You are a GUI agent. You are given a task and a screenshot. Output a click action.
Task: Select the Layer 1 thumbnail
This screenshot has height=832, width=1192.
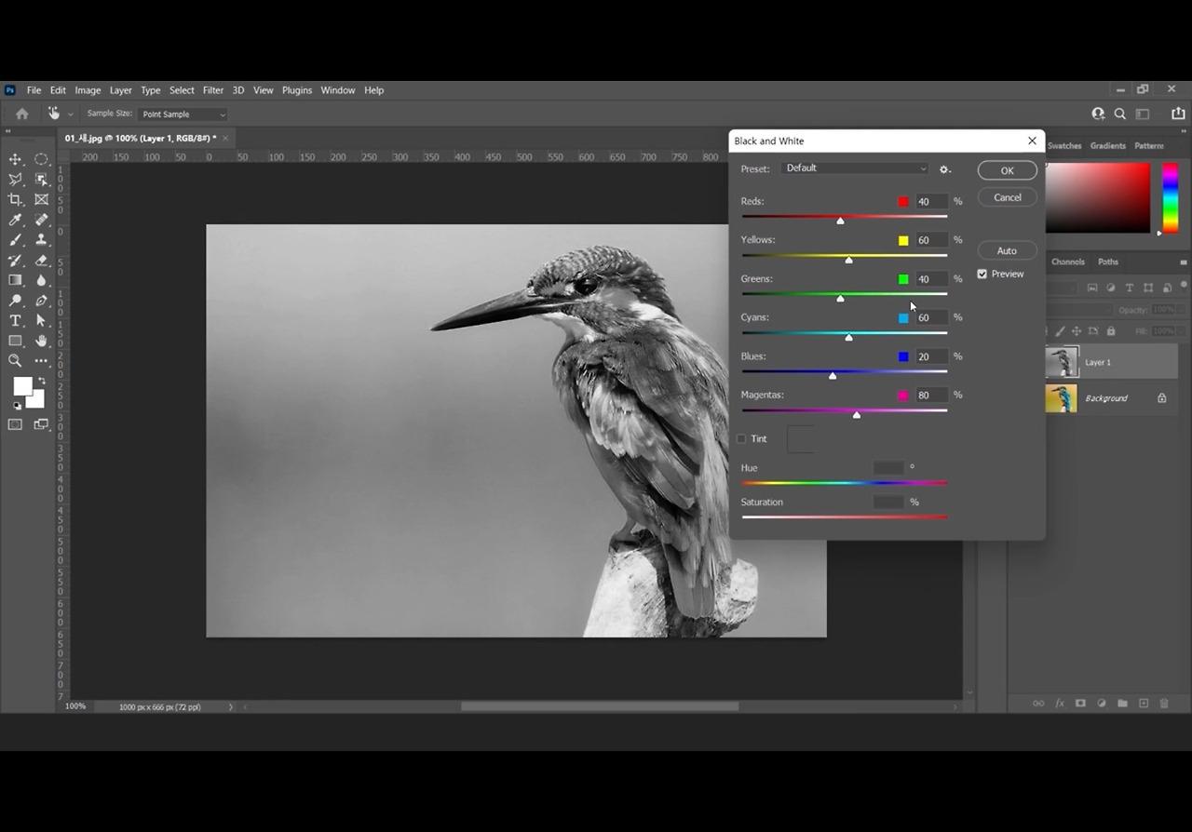click(1062, 362)
